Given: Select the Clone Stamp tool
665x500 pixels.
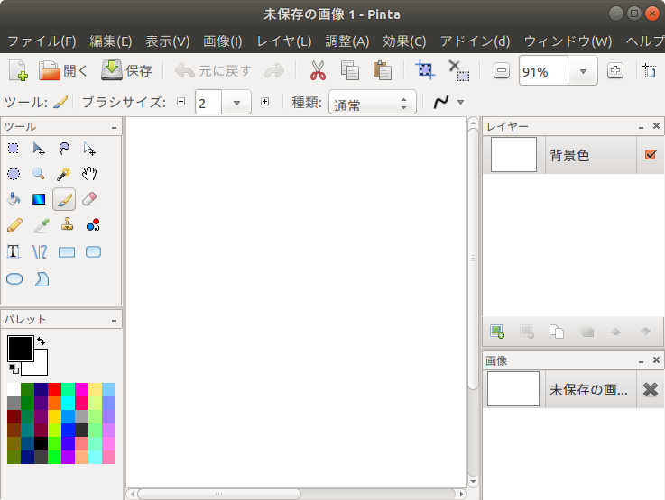Looking at the screenshot, I should click(66, 225).
